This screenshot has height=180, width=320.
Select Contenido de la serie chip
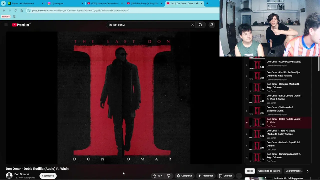click(x=269, y=171)
